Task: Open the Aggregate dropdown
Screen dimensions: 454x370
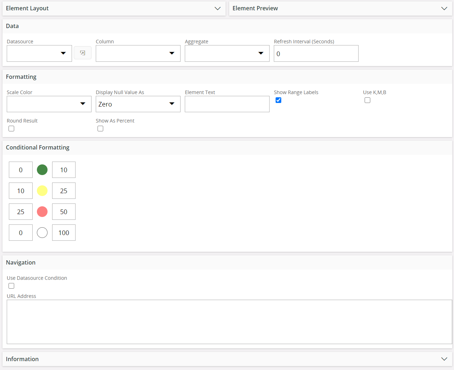Action: coord(227,53)
